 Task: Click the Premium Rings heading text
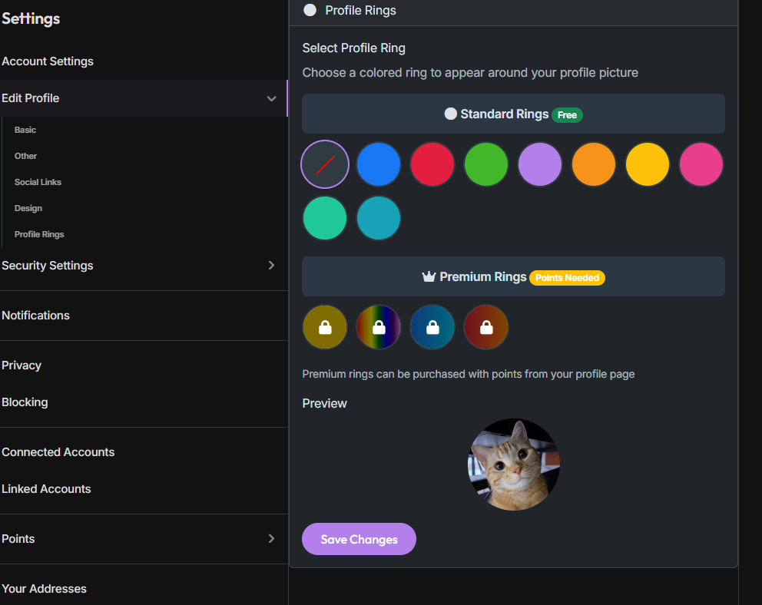[483, 276]
